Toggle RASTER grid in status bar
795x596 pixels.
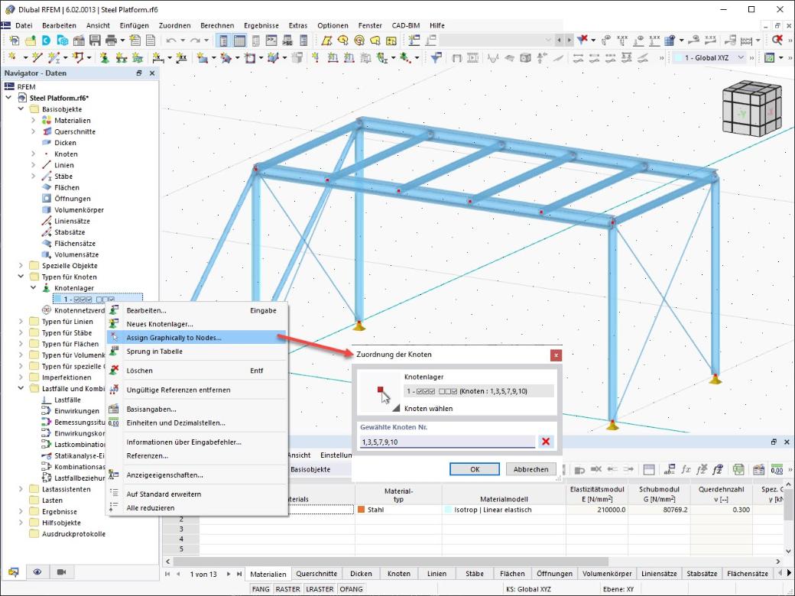tap(287, 589)
